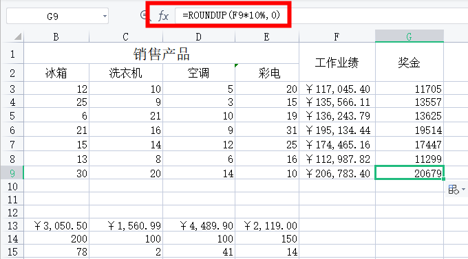Screen dimensions: 468x259
Task: Select column B header
Action: coord(56,36)
